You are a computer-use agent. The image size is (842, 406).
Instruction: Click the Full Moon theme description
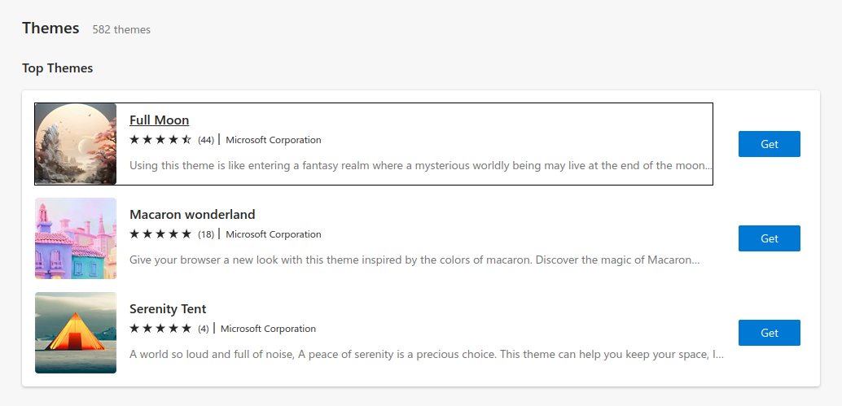(420, 166)
